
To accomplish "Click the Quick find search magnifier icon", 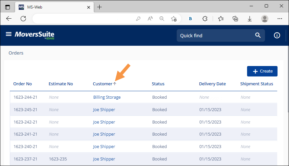I will point(258,35).
